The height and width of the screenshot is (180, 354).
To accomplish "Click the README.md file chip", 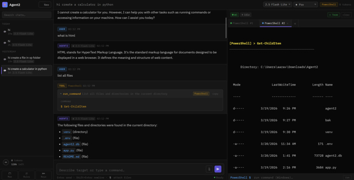I will click(71, 157).
